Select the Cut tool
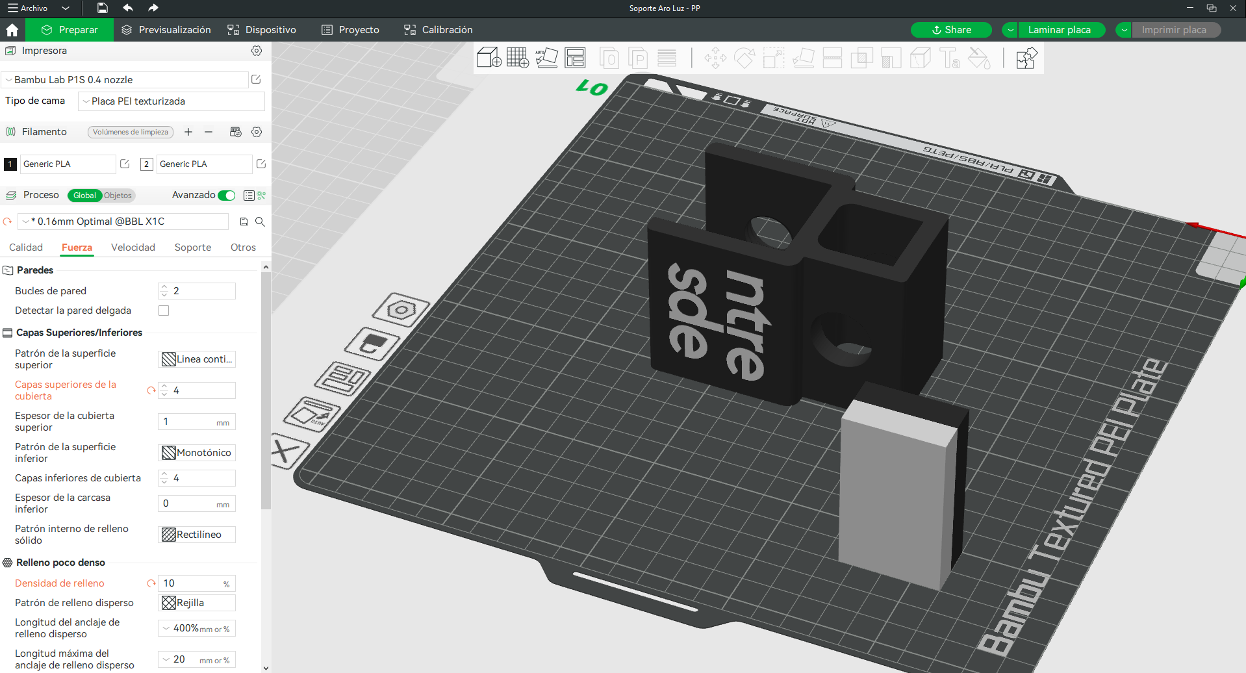The width and height of the screenshot is (1246, 673). pos(832,58)
